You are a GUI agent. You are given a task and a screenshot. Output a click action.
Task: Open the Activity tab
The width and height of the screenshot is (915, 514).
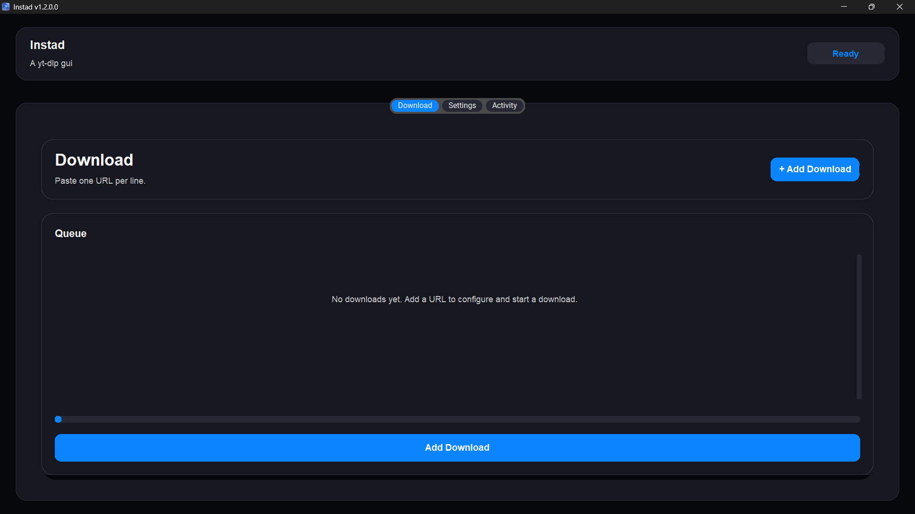click(x=504, y=106)
